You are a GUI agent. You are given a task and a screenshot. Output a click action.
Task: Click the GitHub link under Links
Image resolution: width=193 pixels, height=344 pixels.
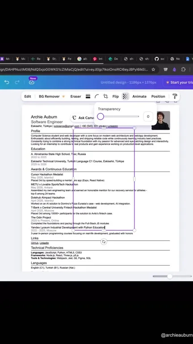pyautogui.click(x=34, y=243)
